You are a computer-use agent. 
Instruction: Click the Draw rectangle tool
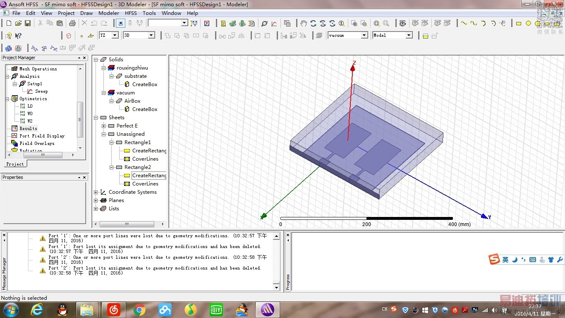519,24
